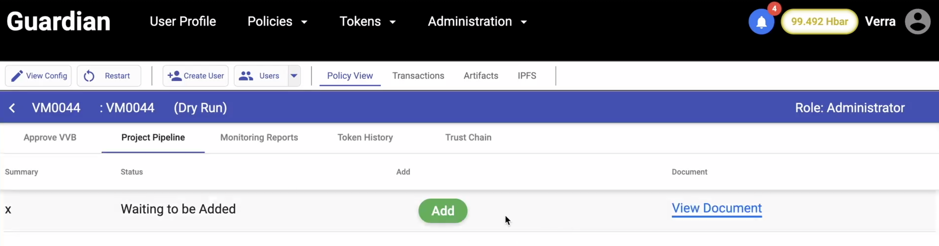Click the notification bell icon
Image resolution: width=939 pixels, height=246 pixels.
pyautogui.click(x=761, y=22)
